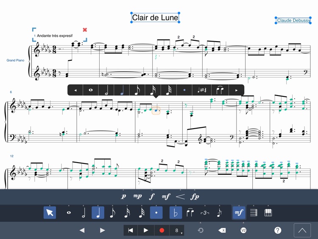Insert mezzo-forte mf from dynamics row
This screenshot has width=318, height=239.
(x=166, y=197)
